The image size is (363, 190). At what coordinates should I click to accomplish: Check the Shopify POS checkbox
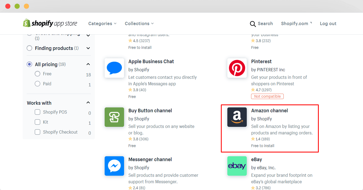point(37,112)
